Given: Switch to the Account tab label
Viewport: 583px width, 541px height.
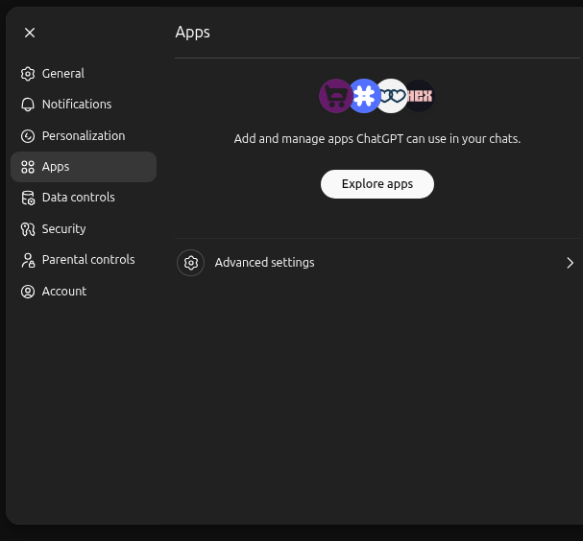Looking at the screenshot, I should [64, 291].
